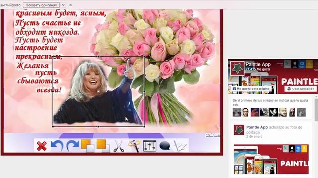Click the 'Usar aplicación' button

coord(301,89)
